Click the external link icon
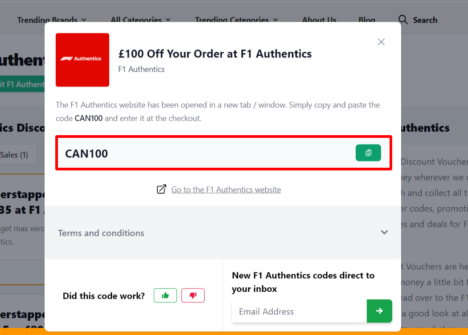The width and height of the screenshot is (468, 335). pyautogui.click(x=161, y=190)
